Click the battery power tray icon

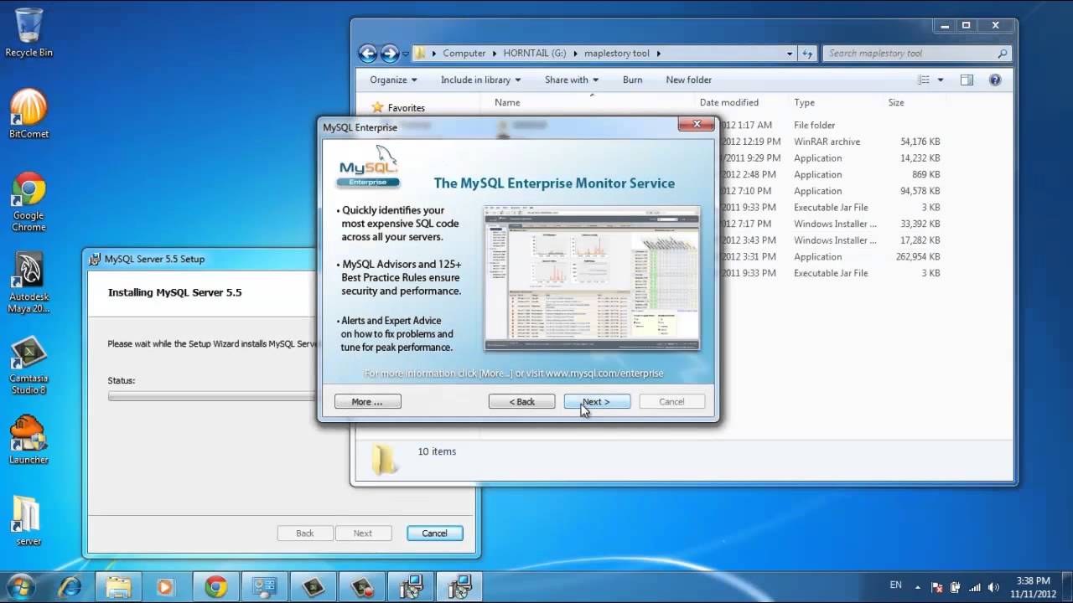[x=956, y=587]
